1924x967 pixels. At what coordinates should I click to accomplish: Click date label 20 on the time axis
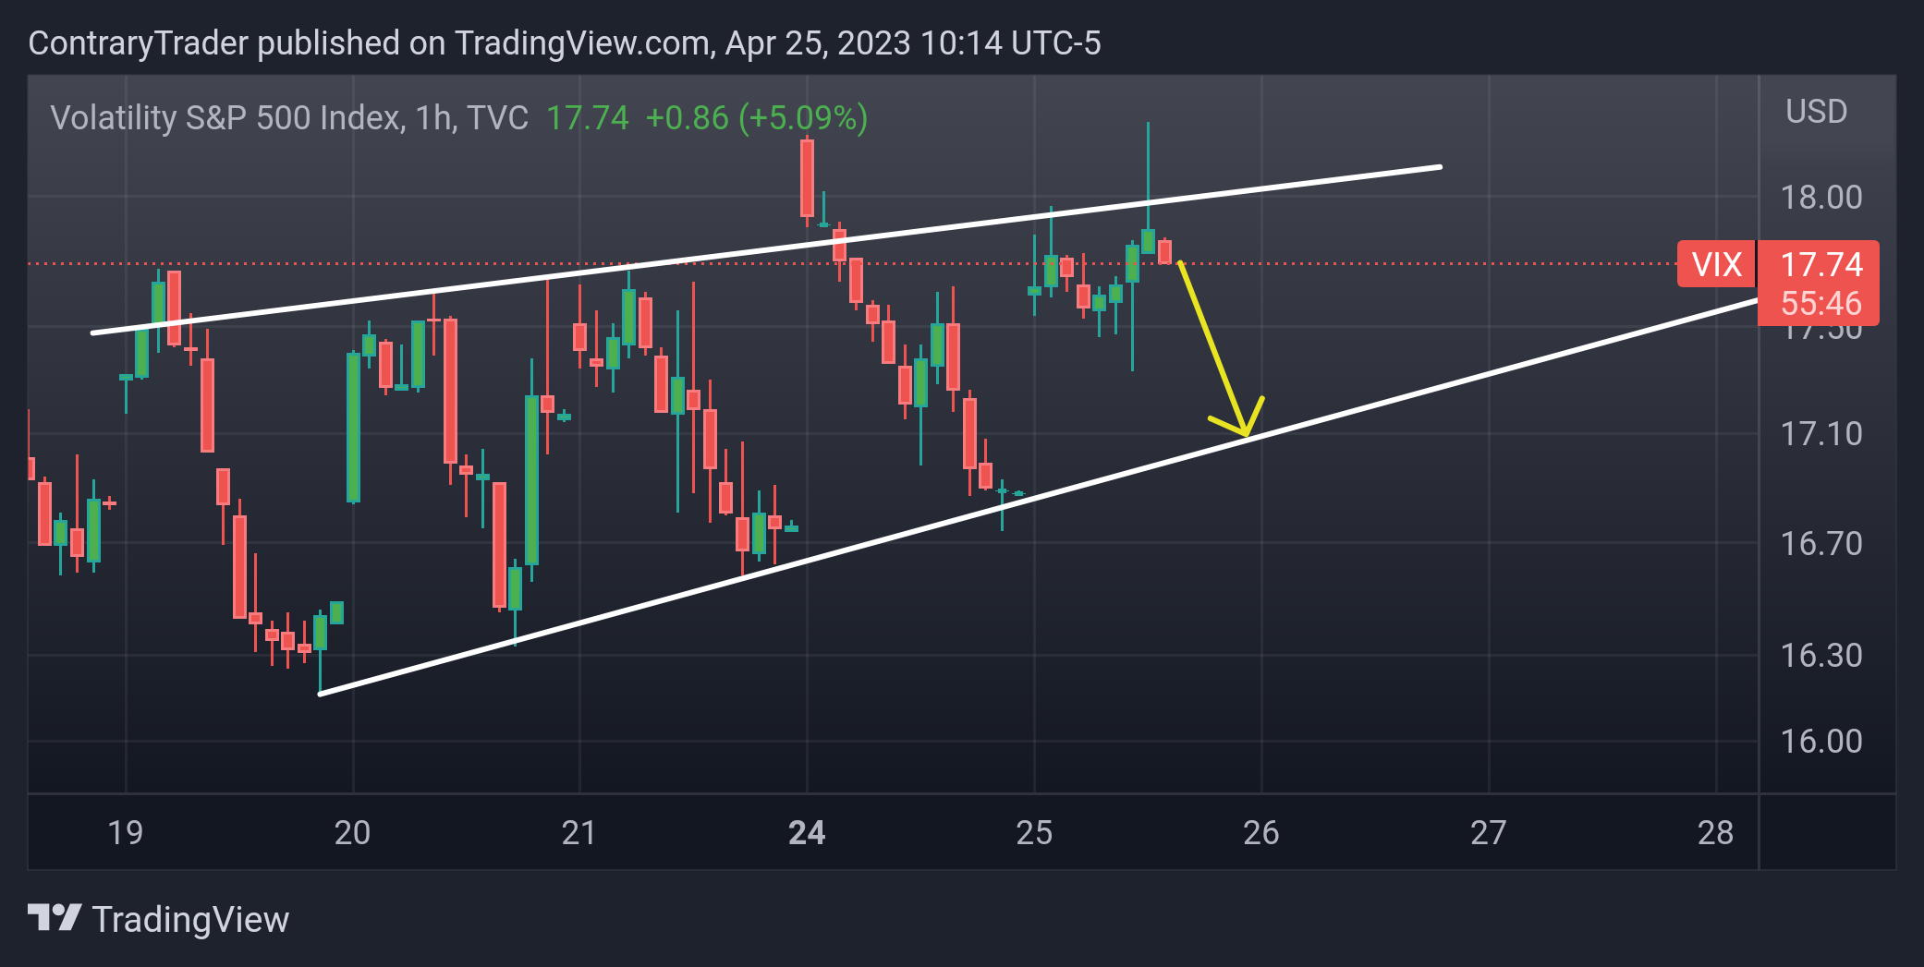click(x=352, y=833)
